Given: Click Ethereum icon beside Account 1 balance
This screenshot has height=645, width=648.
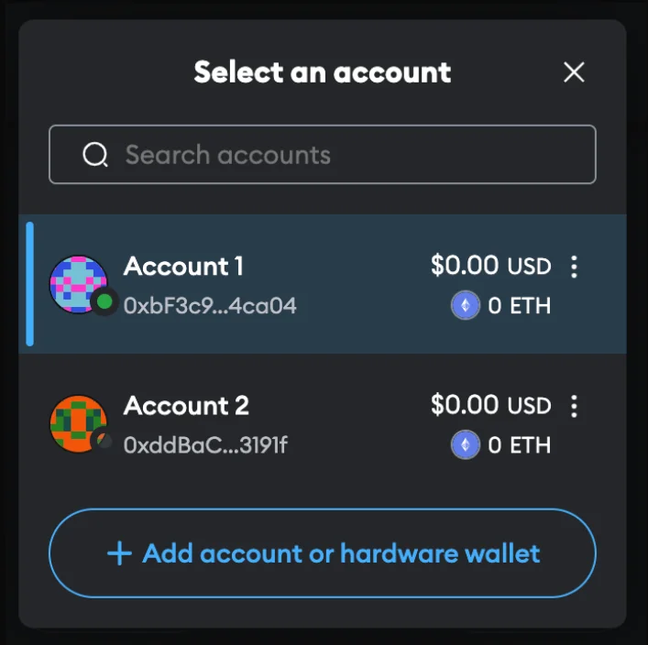Looking at the screenshot, I should pyautogui.click(x=466, y=305).
